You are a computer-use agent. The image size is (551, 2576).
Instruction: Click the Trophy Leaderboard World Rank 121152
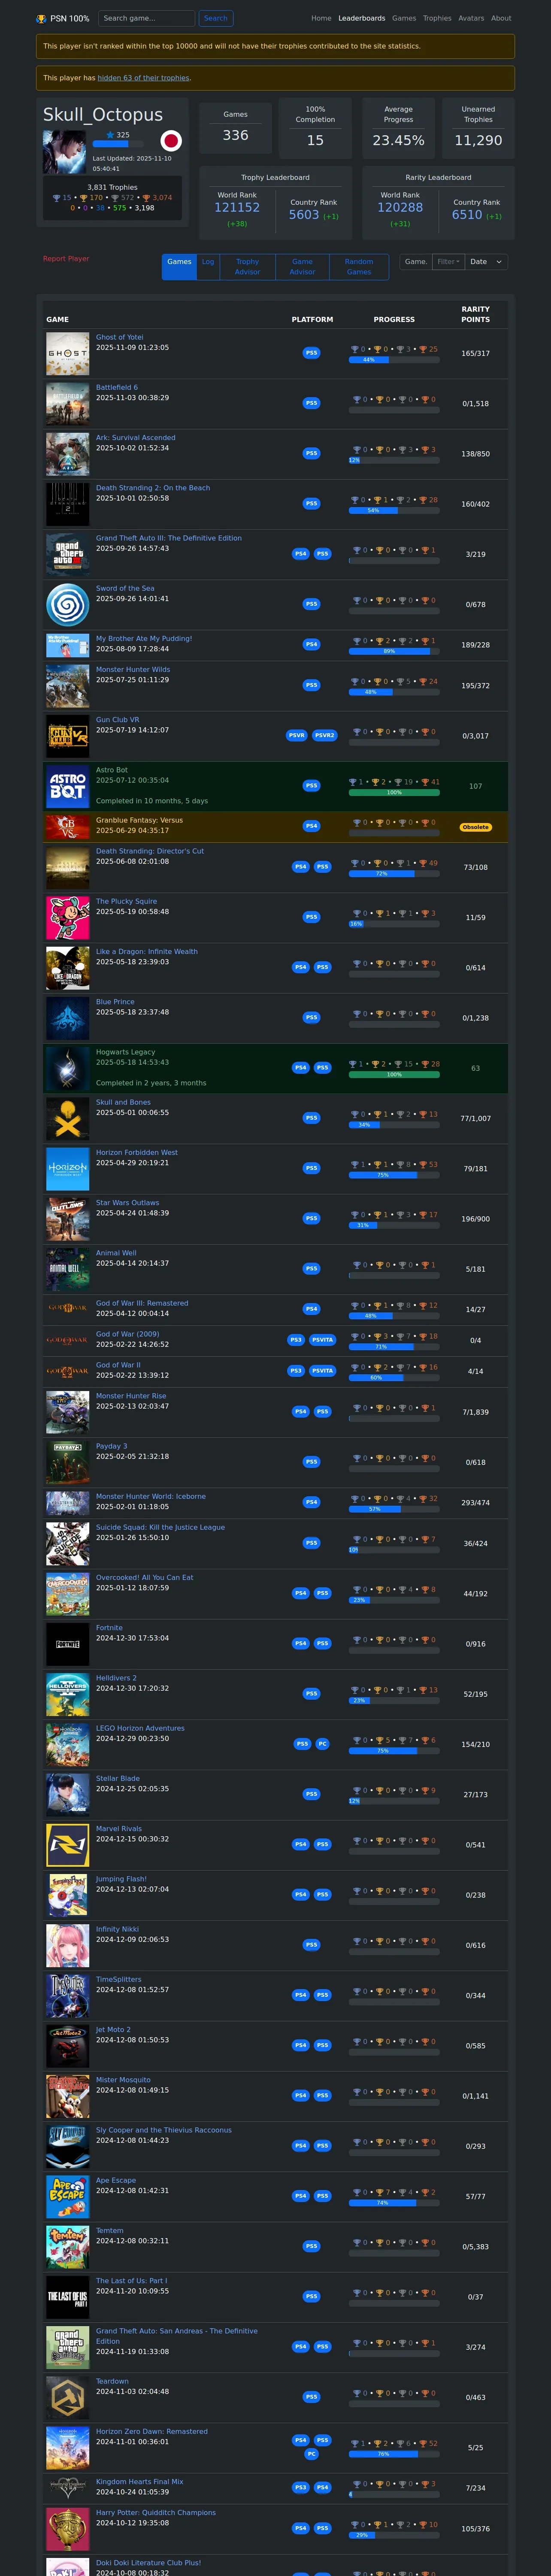coord(237,208)
